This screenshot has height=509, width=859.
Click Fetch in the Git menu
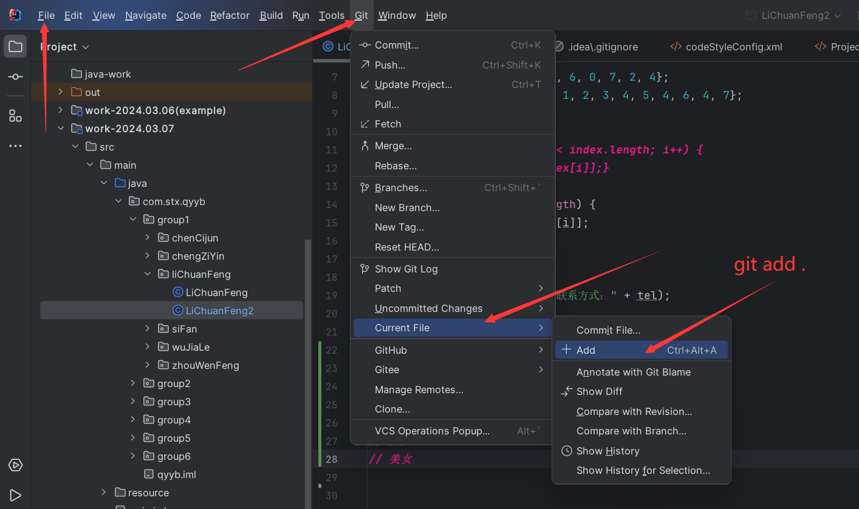coord(453,124)
